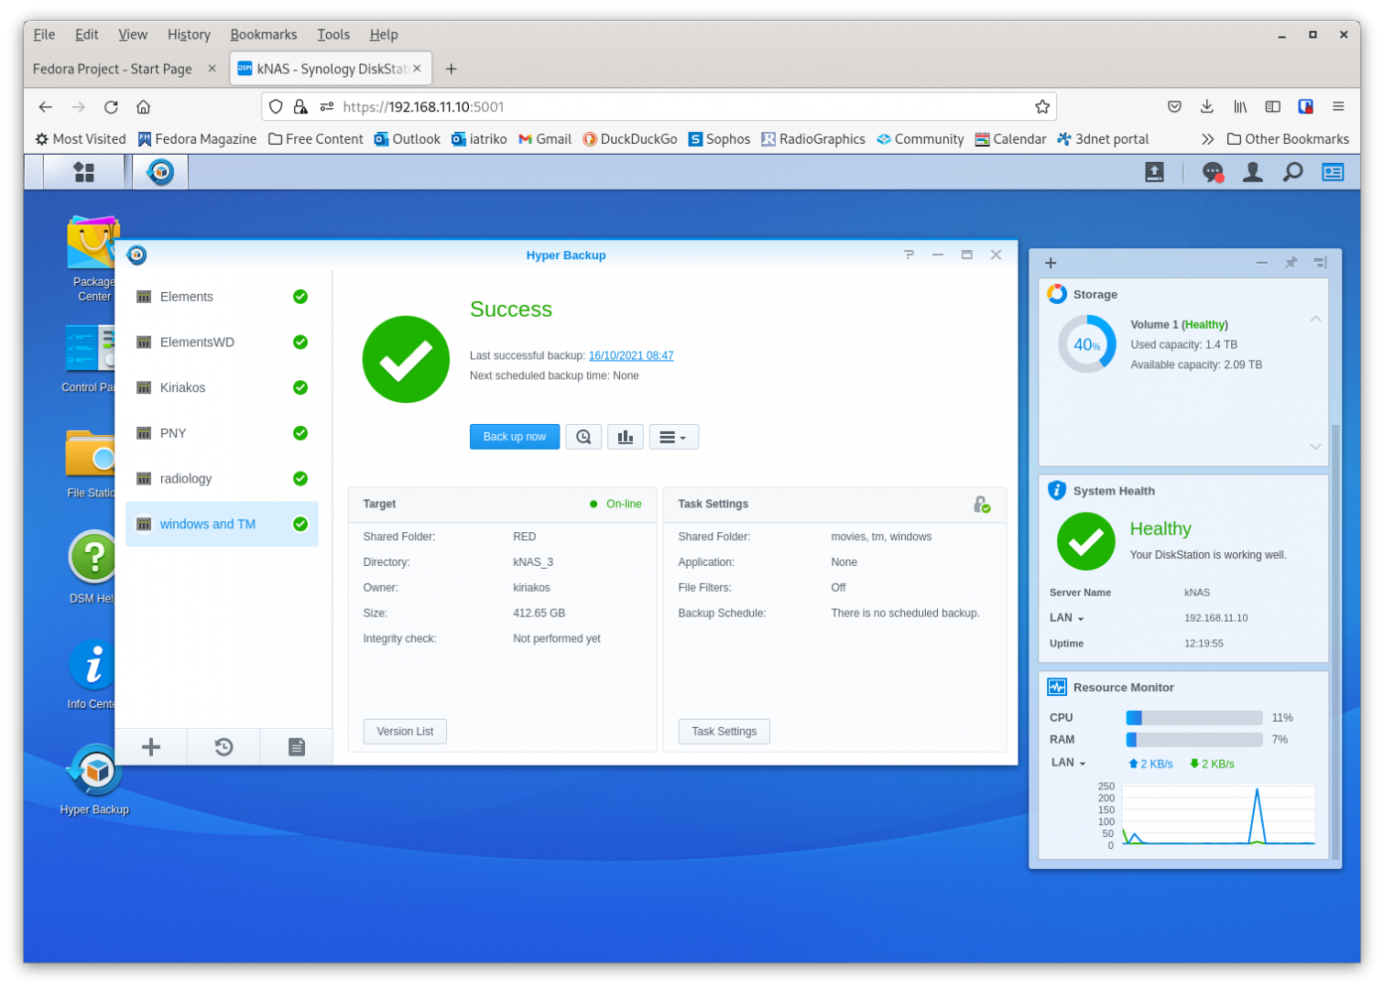Viewport: 1384px width, 989px height.
Task: Add a widget with the plus icon
Action: coord(1051,263)
